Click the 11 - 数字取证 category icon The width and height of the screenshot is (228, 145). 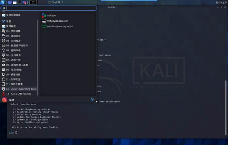point(3,79)
